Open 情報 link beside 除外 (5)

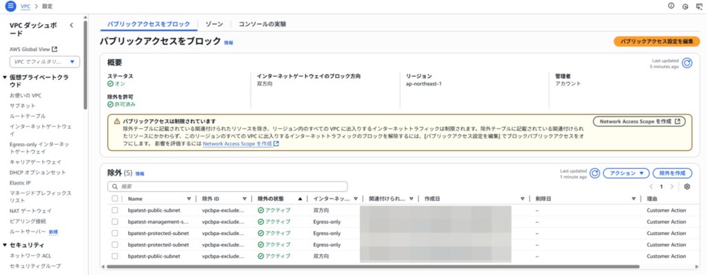(x=140, y=174)
